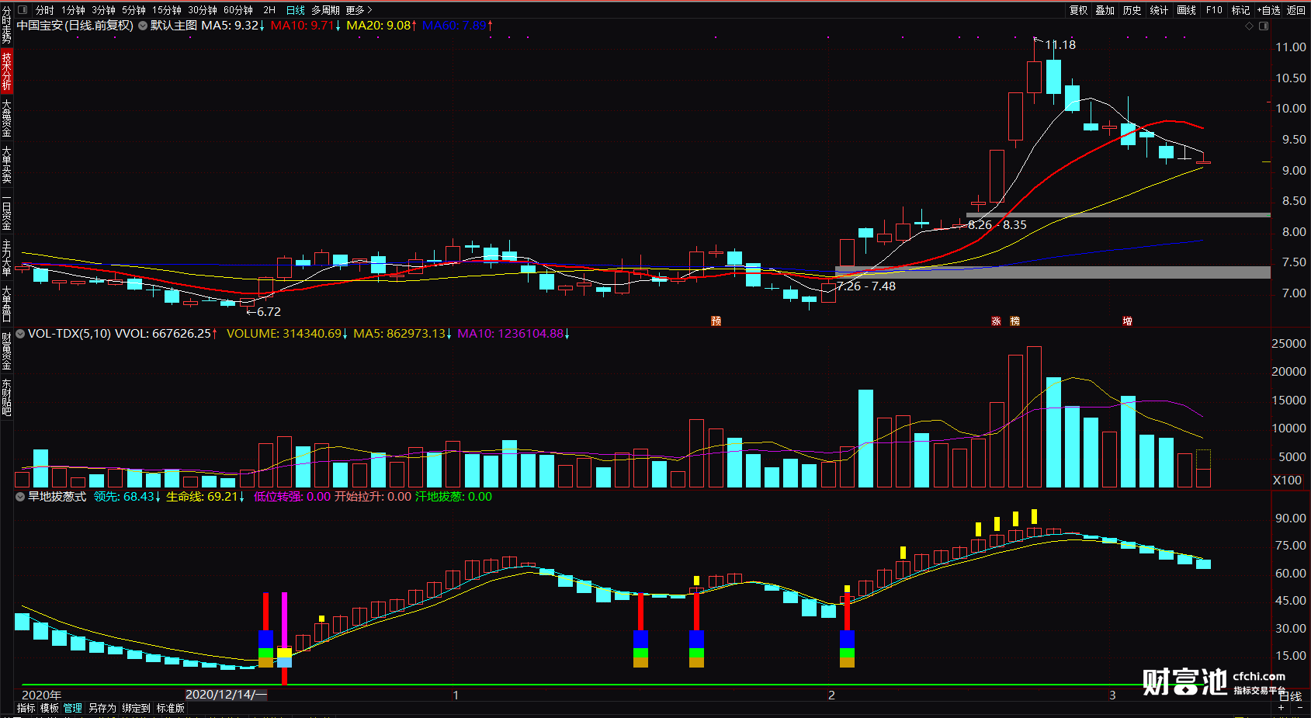Select the 2H period
The width and height of the screenshot is (1311, 718).
click(x=269, y=10)
